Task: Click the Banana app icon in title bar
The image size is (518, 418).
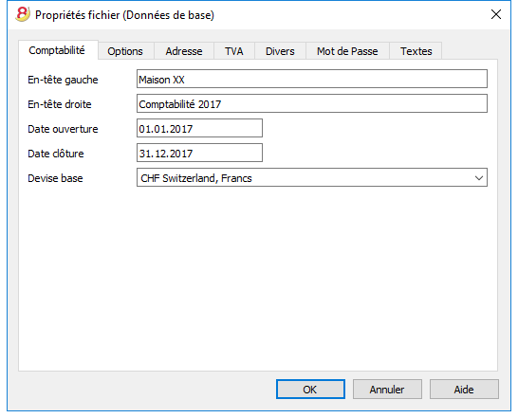Action: pyautogui.click(x=23, y=14)
